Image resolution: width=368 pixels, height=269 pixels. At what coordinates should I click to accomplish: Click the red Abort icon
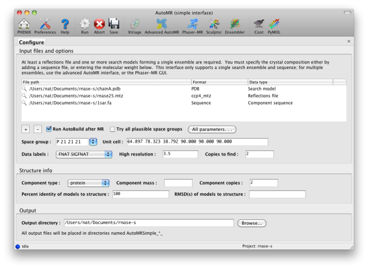(x=99, y=24)
